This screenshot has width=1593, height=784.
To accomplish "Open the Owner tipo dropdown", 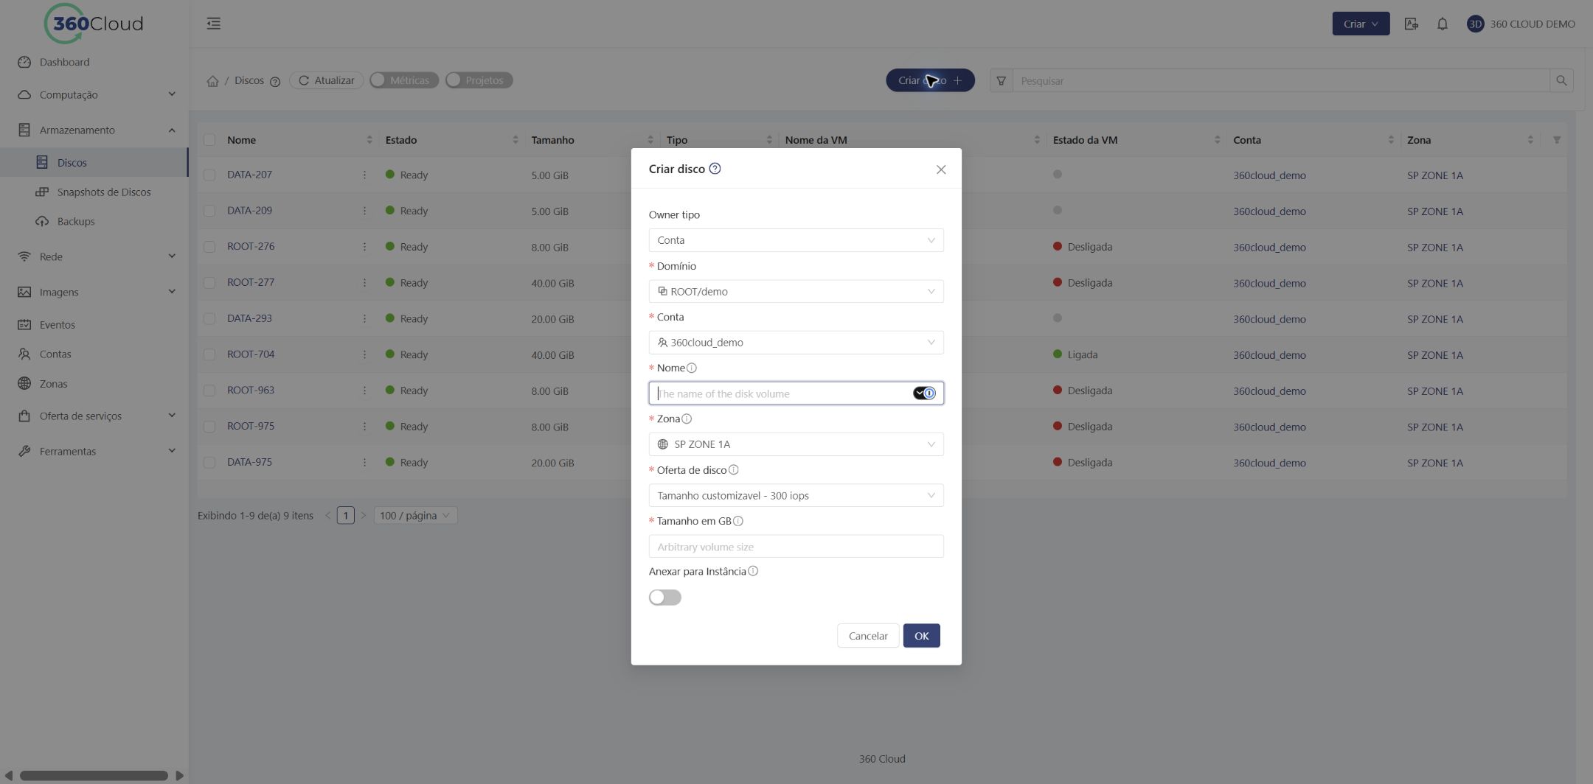I will [x=796, y=240].
